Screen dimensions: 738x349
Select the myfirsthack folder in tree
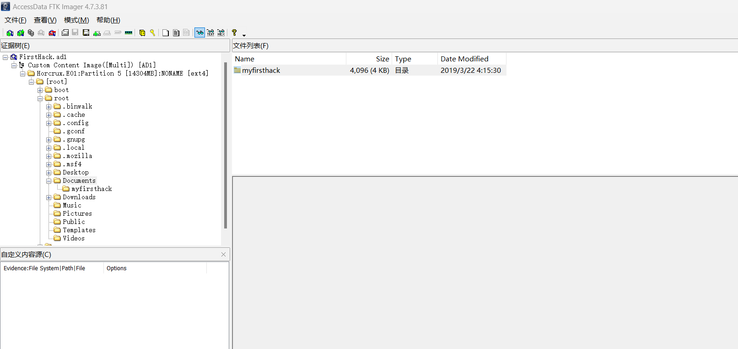coord(92,189)
